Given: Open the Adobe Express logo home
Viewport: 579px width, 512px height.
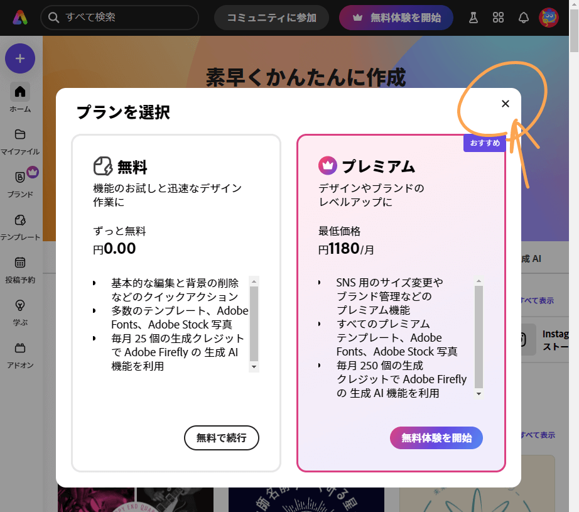Looking at the screenshot, I should 20,18.
